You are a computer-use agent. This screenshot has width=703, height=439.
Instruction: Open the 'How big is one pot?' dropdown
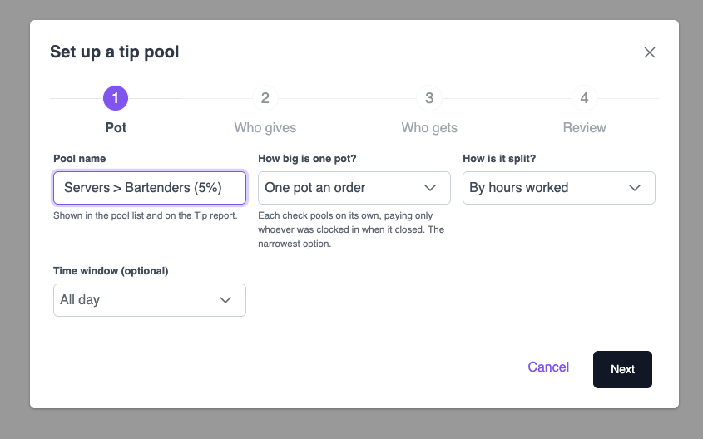tap(354, 188)
